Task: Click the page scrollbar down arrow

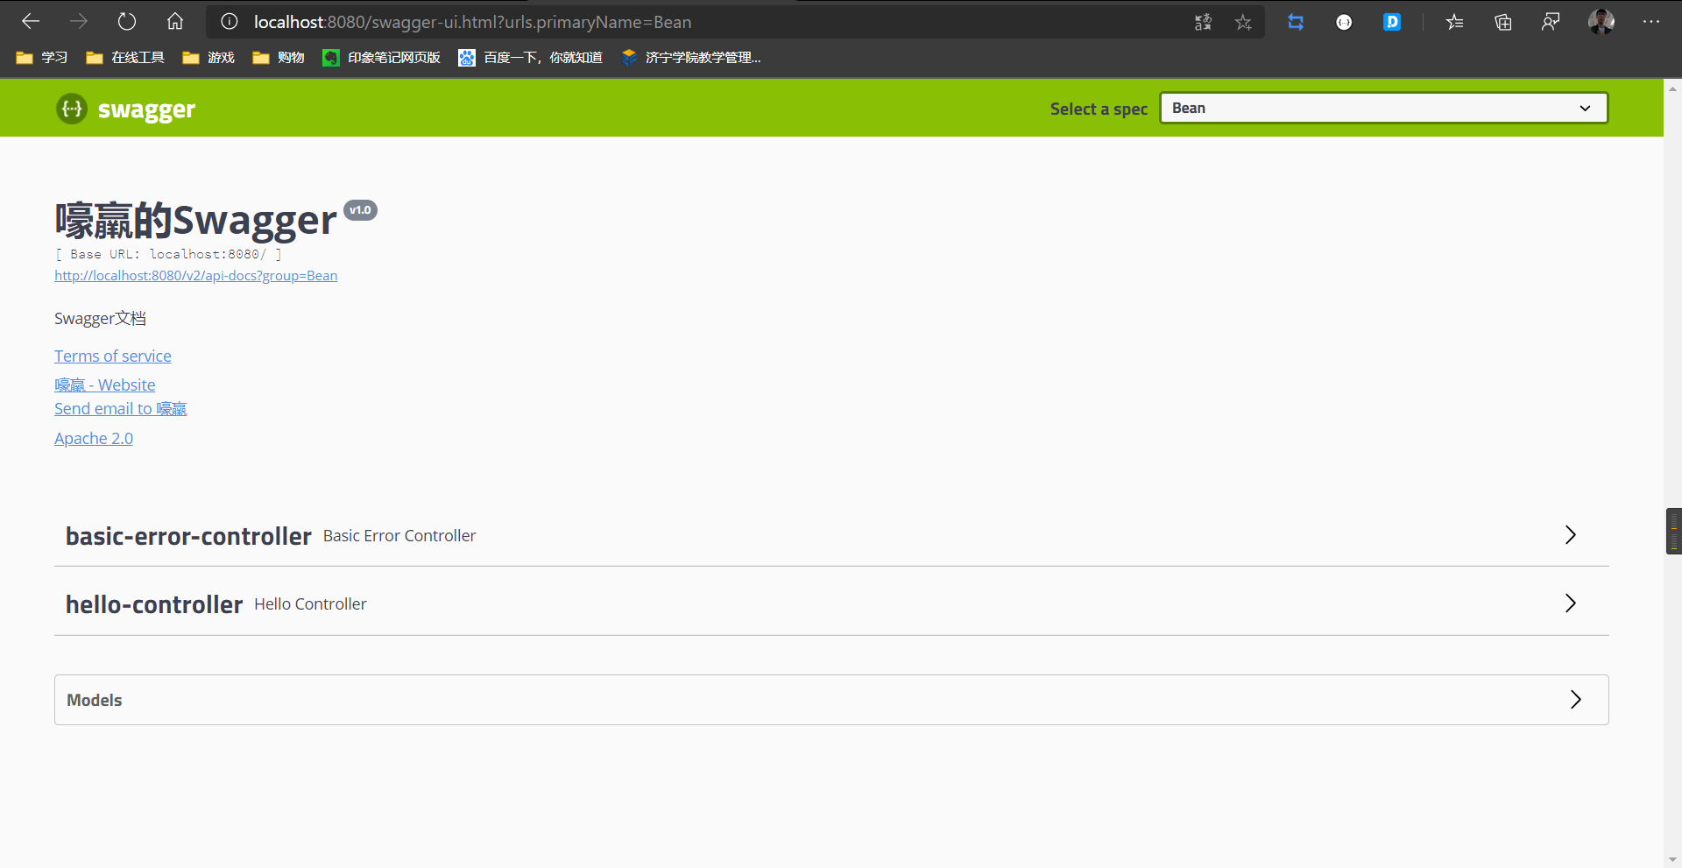Action: tap(1672, 860)
